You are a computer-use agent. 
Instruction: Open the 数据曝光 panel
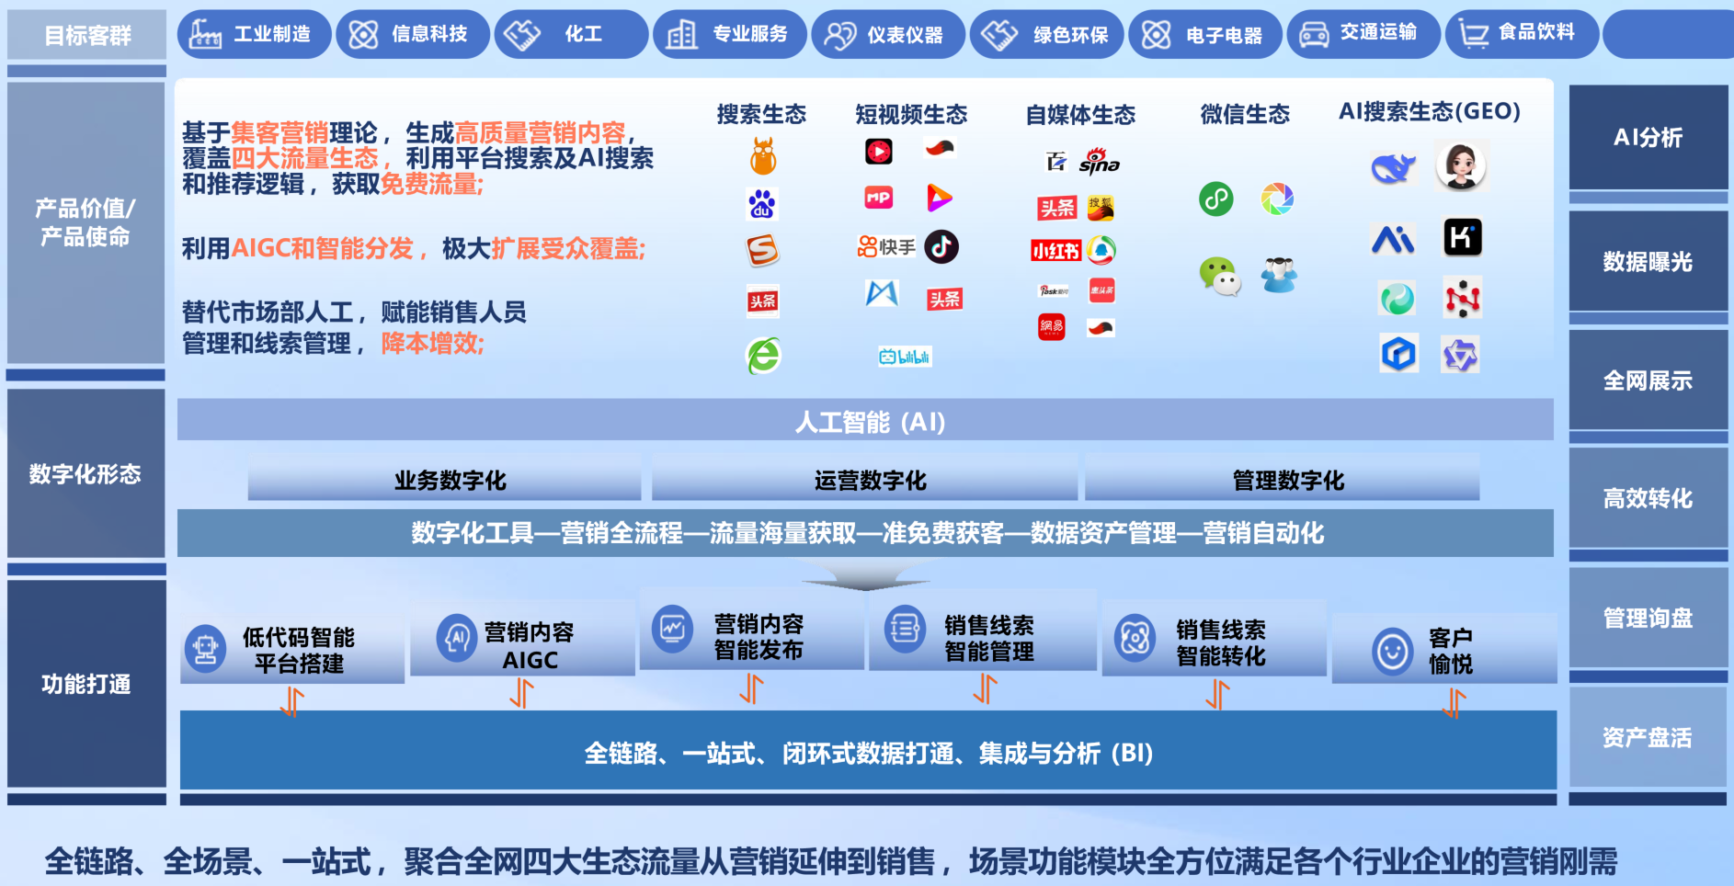click(x=1648, y=261)
